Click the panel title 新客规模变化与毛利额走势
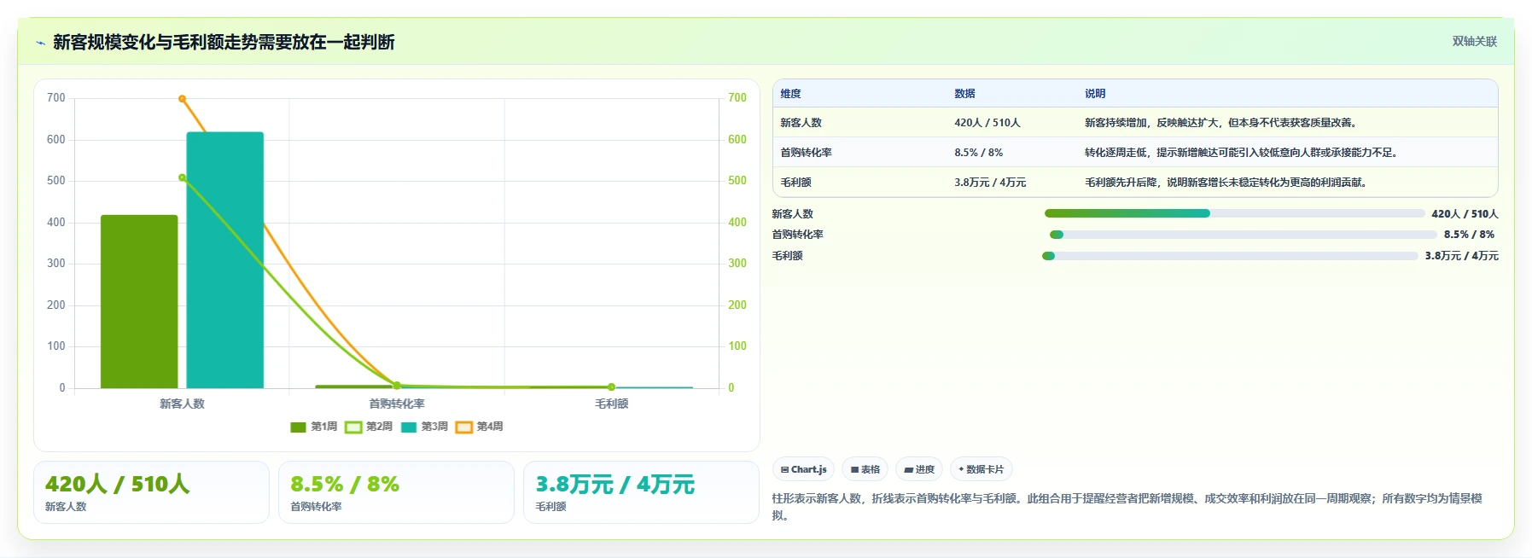 tap(224, 43)
